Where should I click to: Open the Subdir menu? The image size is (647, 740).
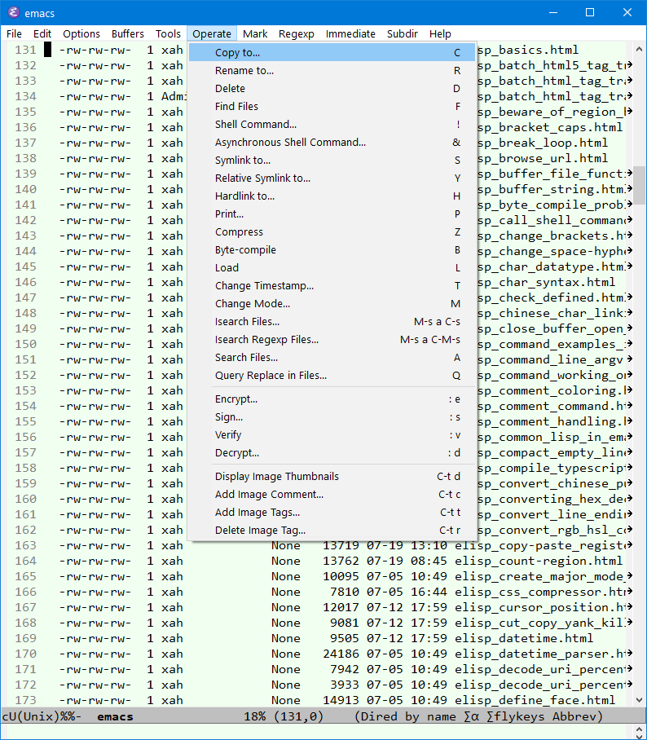click(402, 34)
